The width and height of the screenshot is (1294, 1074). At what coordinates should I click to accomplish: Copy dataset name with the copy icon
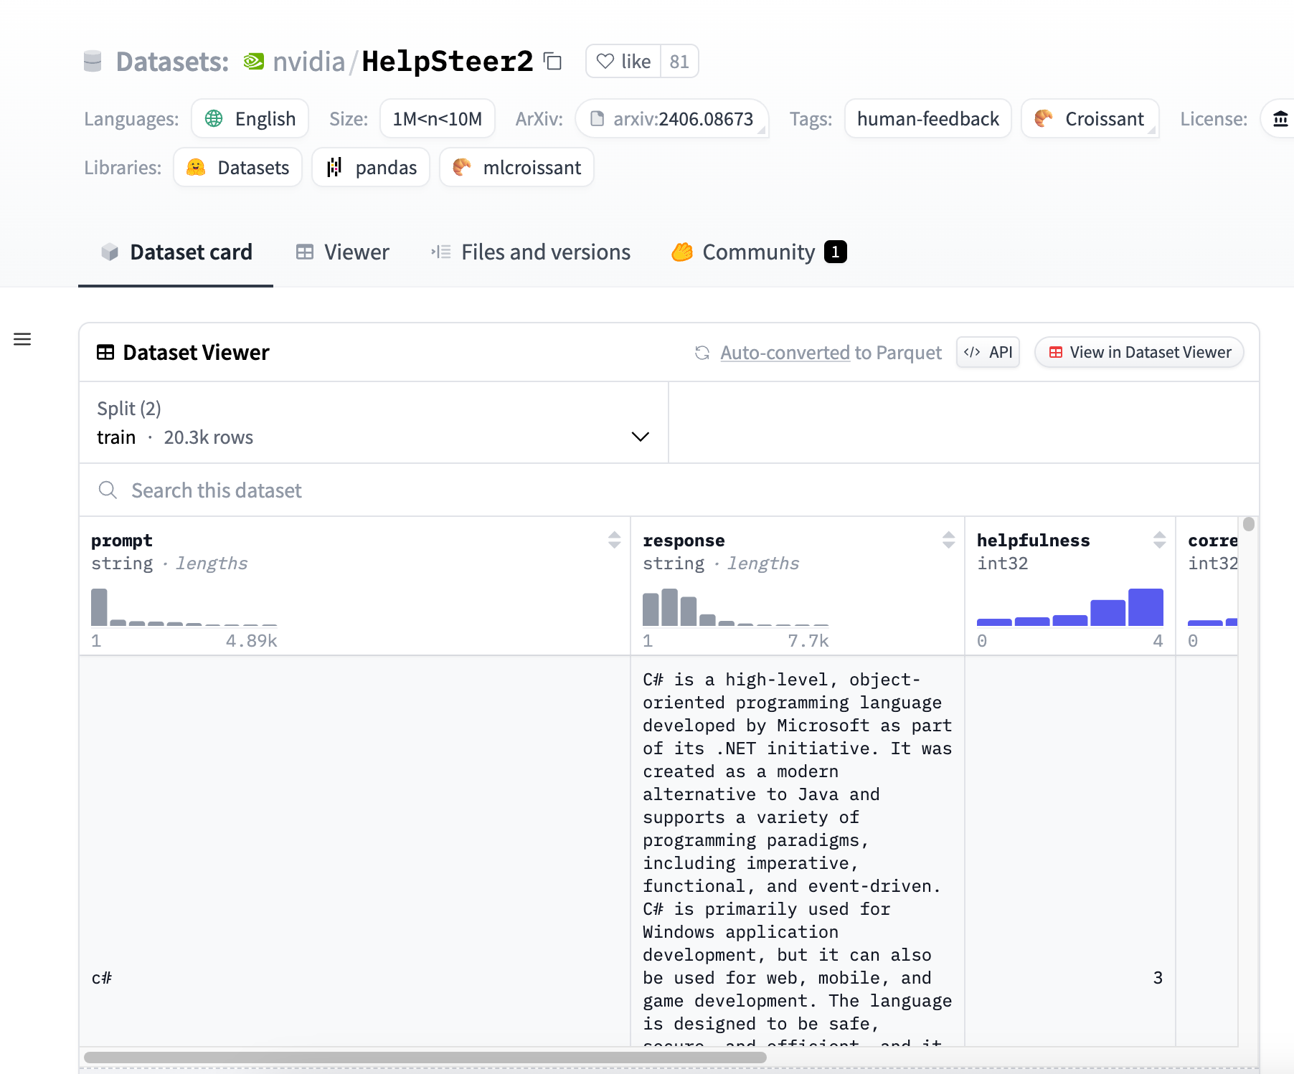point(552,62)
